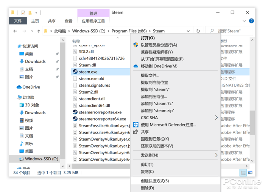Open the 文件 ribbon tab
This screenshot has height=192, width=265.
18,21
